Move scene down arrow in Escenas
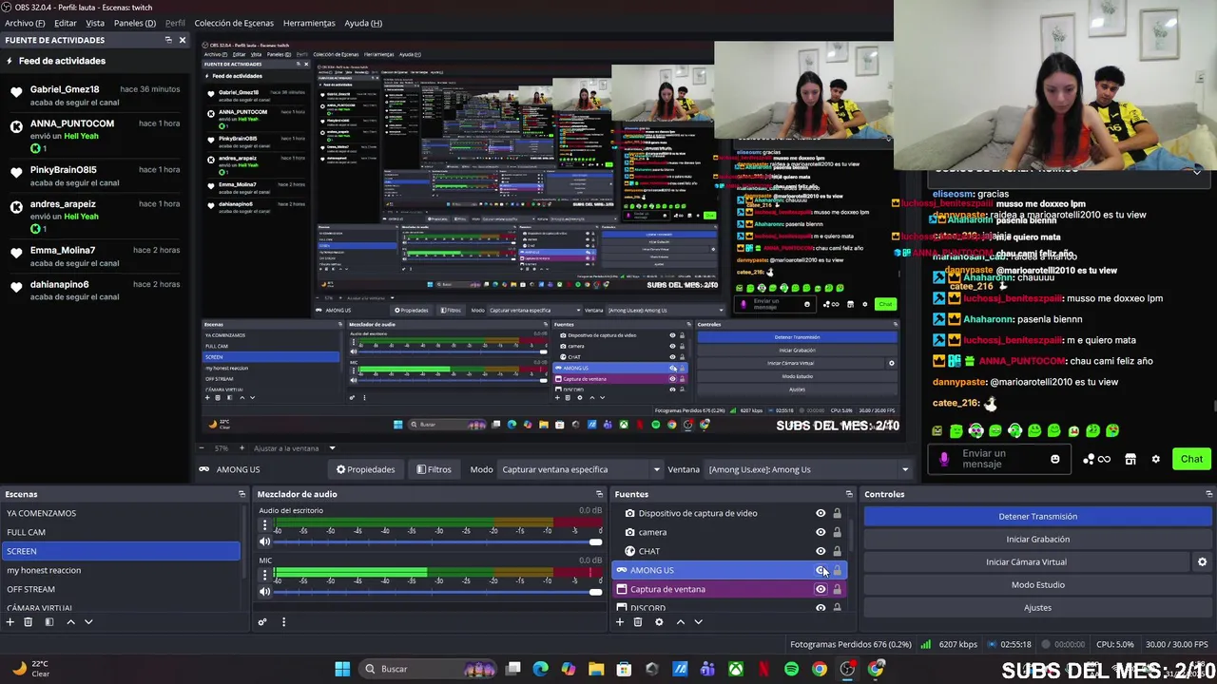This screenshot has width=1217, height=684. click(88, 622)
